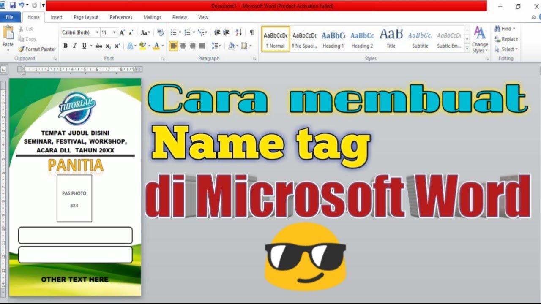Go to the Mailings tab
541x304 pixels.
[x=152, y=17]
